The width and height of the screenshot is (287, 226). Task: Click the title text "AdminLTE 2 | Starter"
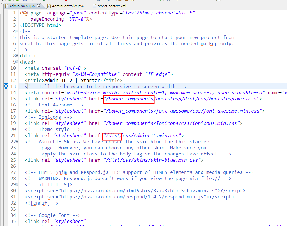(72, 80)
